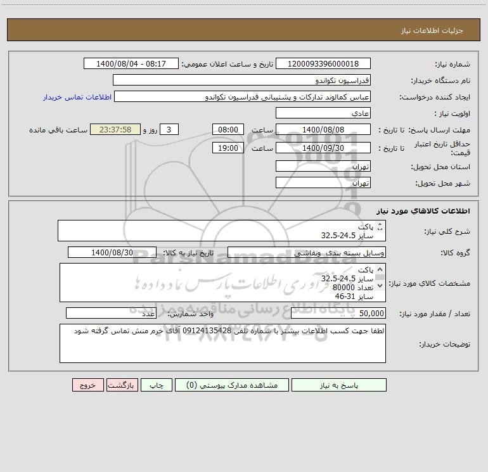
Task: Click stepper arrows in شرح کلی نیاز box
Action: (x=380, y=227)
